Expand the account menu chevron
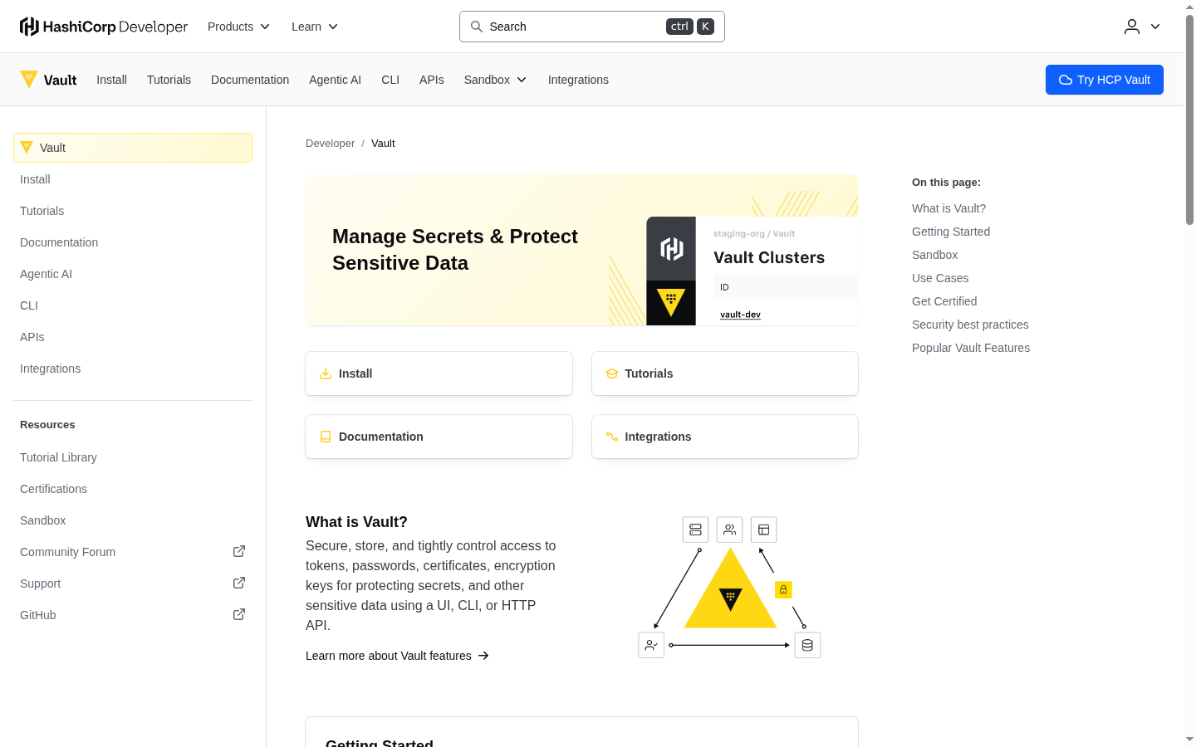 pyautogui.click(x=1155, y=27)
